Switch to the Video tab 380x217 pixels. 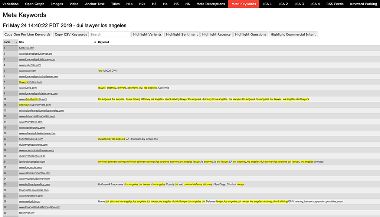tap(74, 4)
